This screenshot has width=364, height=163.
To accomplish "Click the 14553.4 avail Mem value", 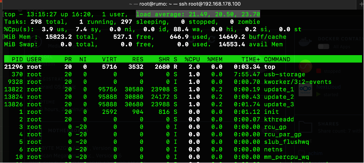I will (232, 44).
